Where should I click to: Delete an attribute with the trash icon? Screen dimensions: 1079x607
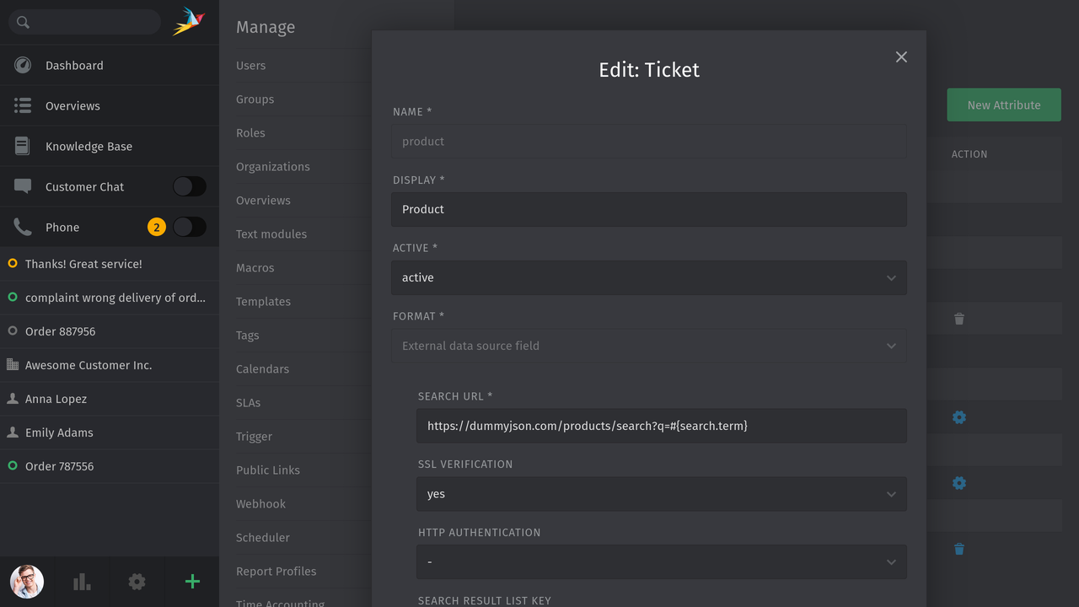pyautogui.click(x=958, y=319)
